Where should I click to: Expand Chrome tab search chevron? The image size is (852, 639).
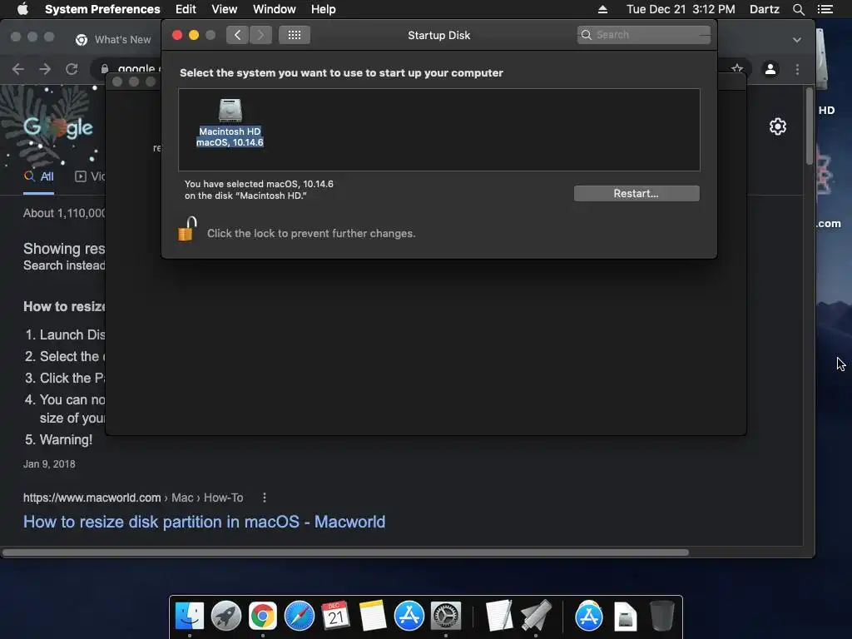click(796, 40)
